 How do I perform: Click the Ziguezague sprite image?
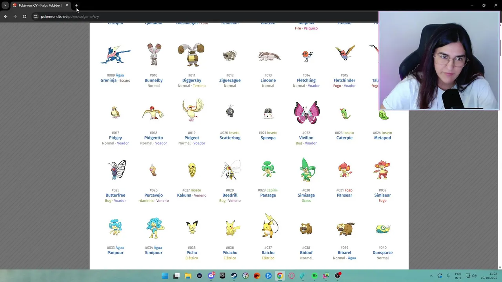230,55
